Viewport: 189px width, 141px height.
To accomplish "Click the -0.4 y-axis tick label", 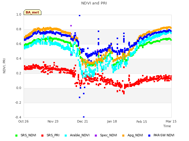I will click(18, 117).
